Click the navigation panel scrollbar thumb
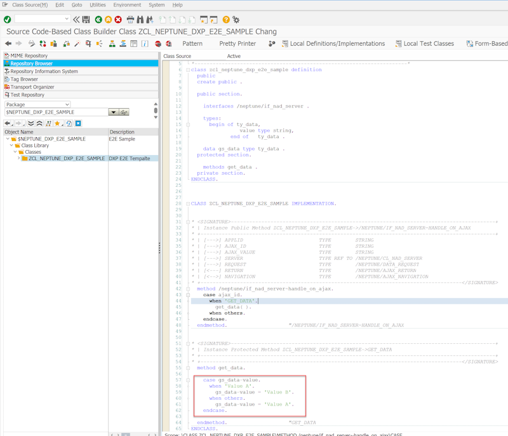This screenshot has width=508, height=436. (156, 111)
